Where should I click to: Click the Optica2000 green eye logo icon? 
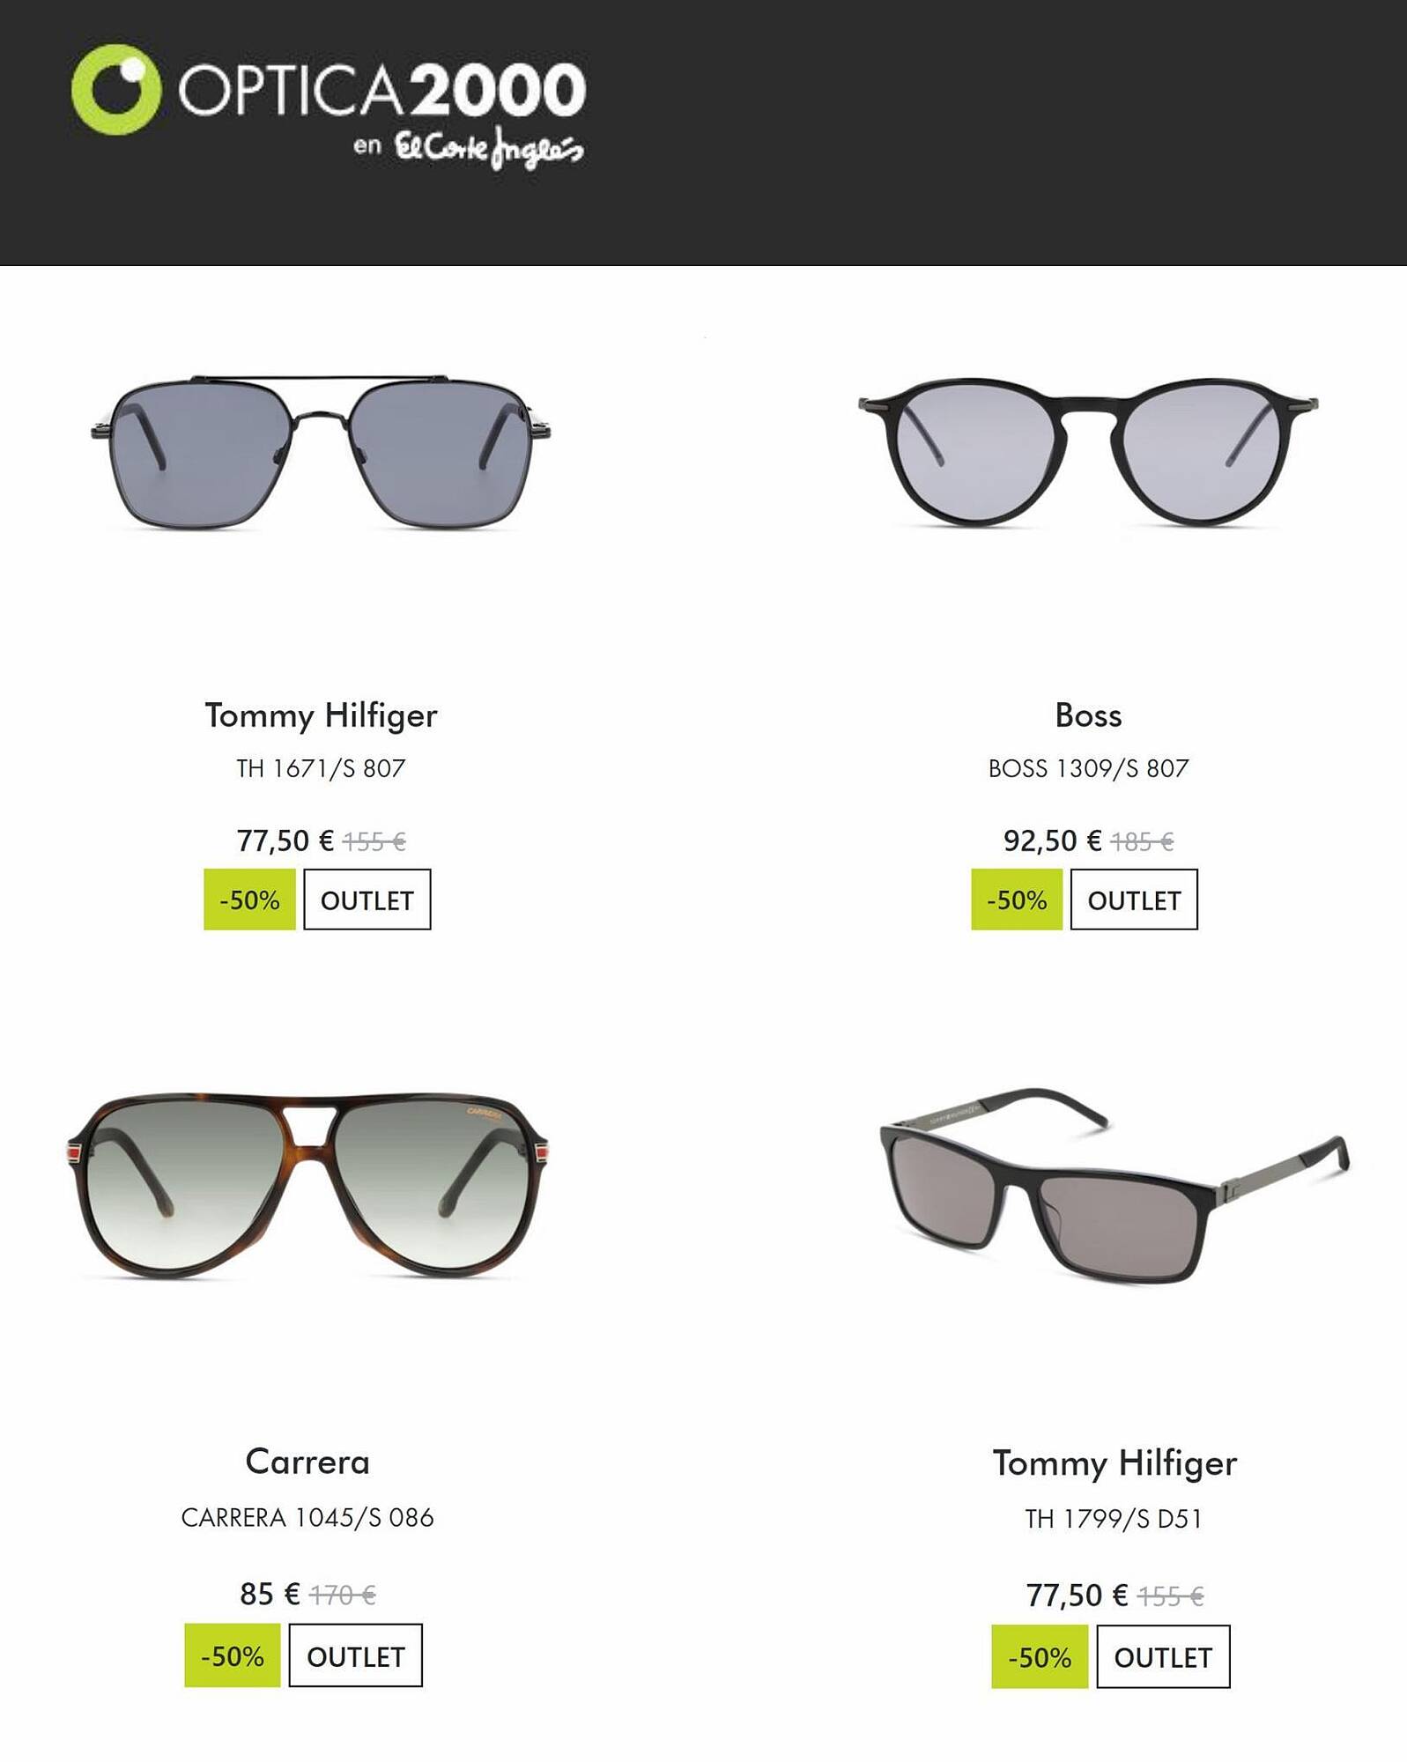pos(116,90)
